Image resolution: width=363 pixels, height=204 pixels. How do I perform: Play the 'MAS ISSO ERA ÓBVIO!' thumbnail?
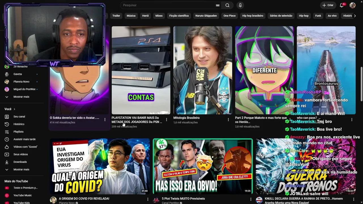tap(203, 166)
